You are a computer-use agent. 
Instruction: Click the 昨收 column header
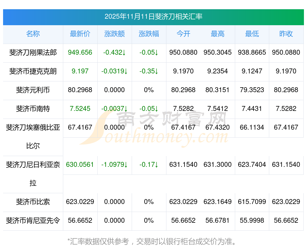(x=286, y=34)
